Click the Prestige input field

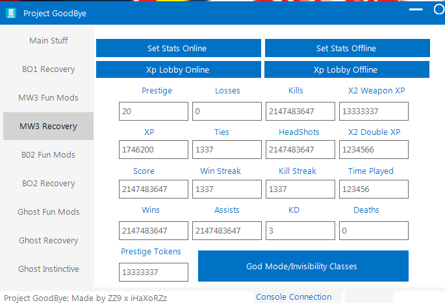(154, 112)
